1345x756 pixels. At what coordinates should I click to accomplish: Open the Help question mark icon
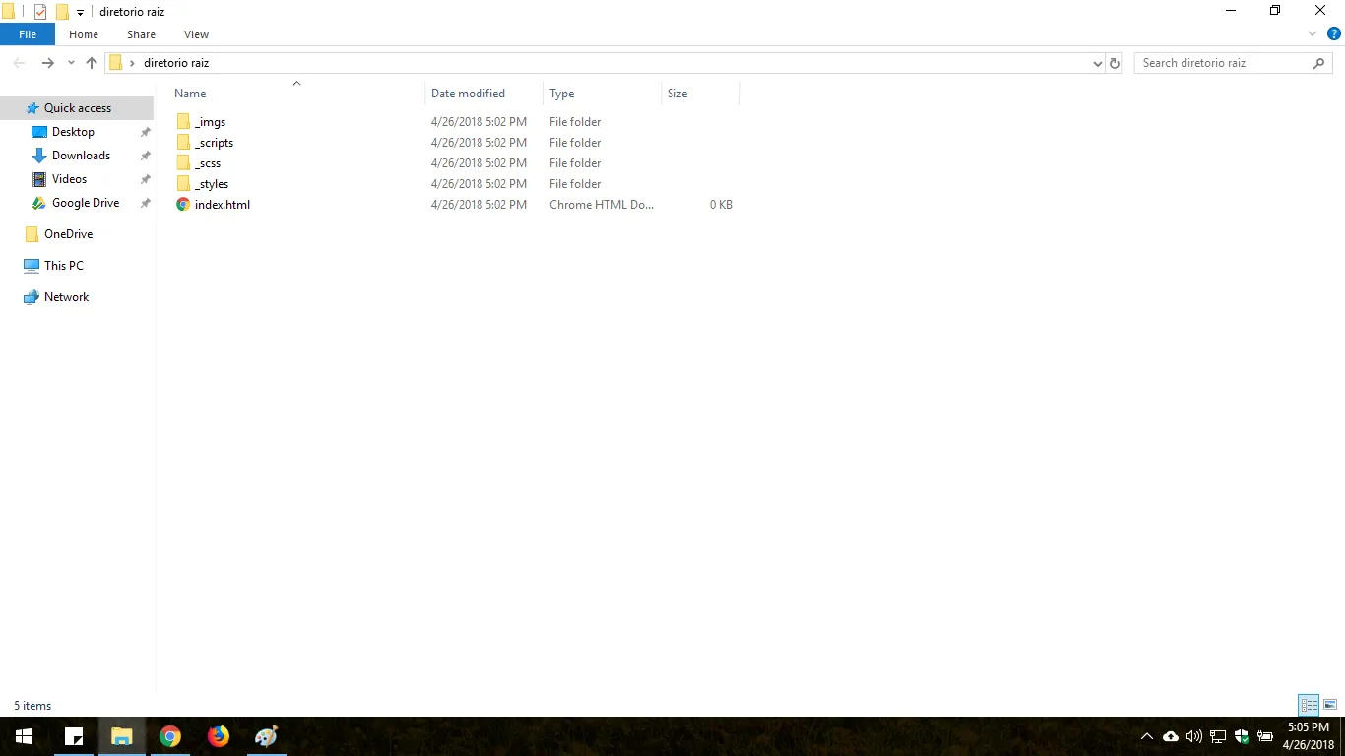[x=1334, y=34]
